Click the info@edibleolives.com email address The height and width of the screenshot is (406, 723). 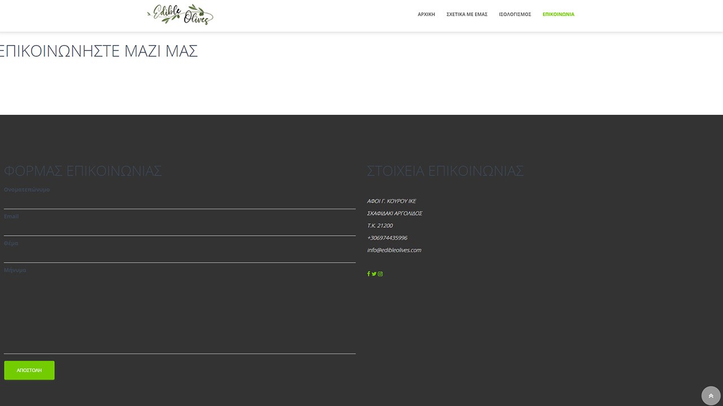[394, 250]
